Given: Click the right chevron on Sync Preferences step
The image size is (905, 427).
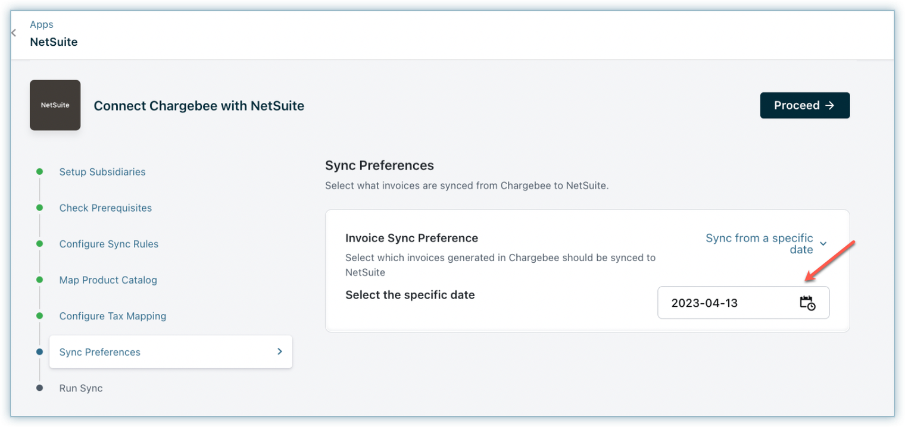Looking at the screenshot, I should tap(279, 351).
